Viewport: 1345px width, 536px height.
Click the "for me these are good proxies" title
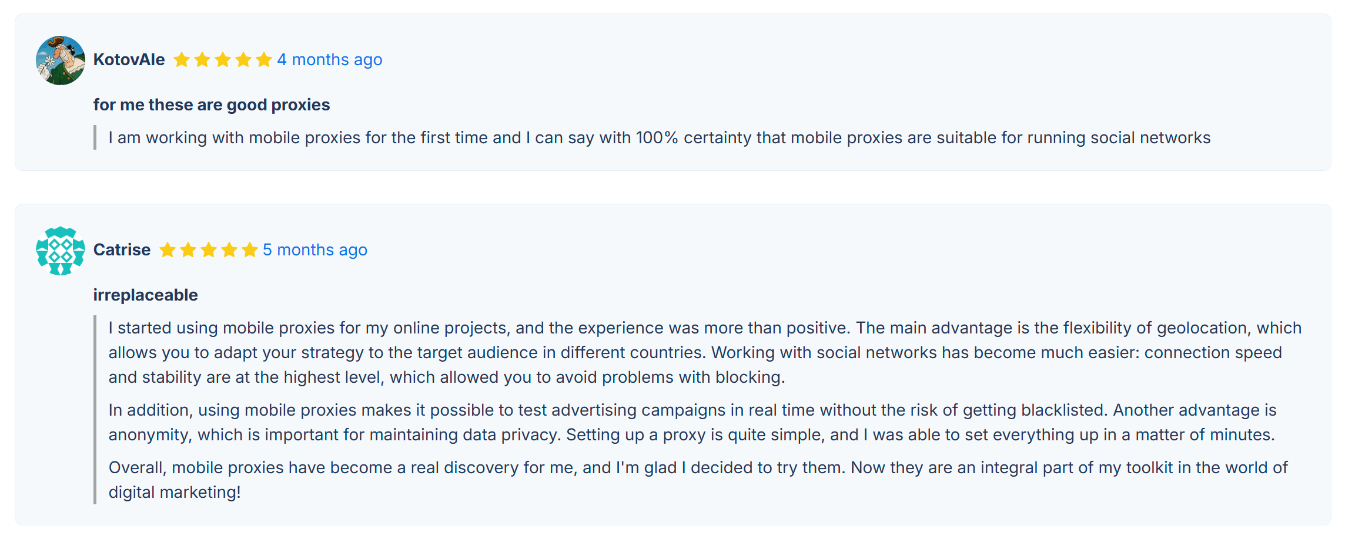212,105
